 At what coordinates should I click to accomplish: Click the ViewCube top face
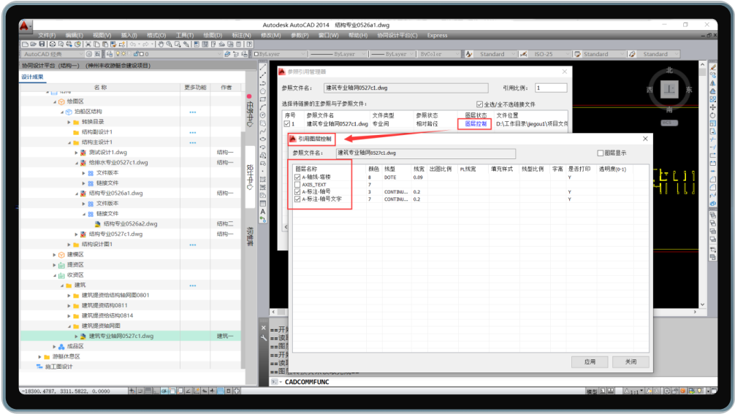coord(669,88)
